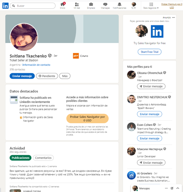Click Información gratis de Sales Navigator
Screen dimensions: 183x192
point(38,119)
